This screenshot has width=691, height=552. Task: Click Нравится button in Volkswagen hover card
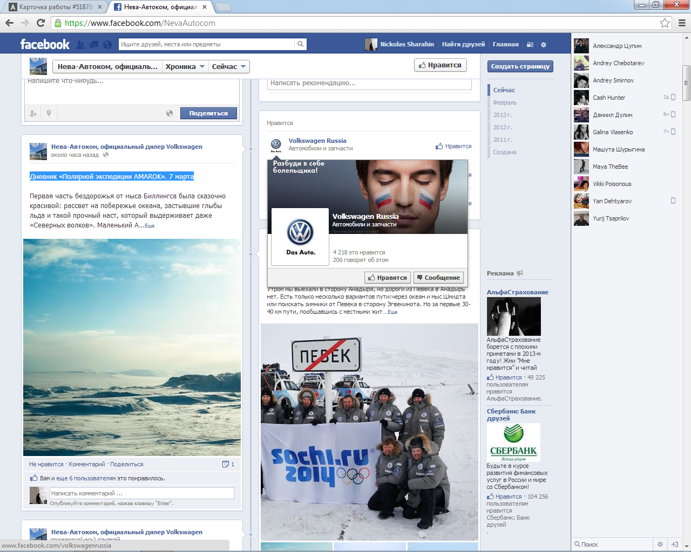(388, 278)
